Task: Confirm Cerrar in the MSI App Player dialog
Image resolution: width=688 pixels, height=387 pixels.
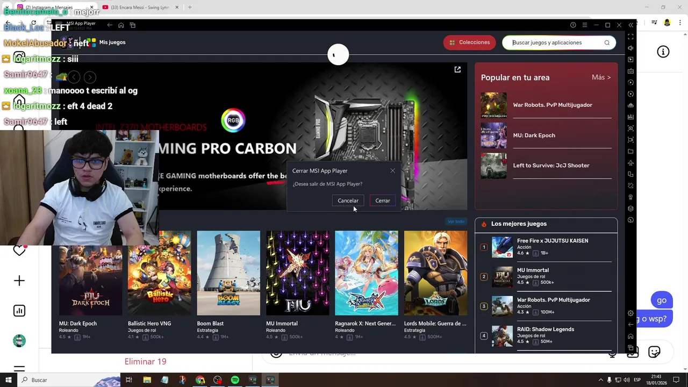Action: [x=383, y=200]
